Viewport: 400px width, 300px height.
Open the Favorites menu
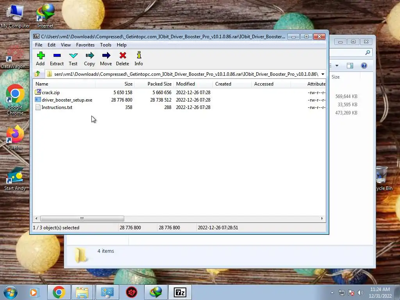point(85,45)
